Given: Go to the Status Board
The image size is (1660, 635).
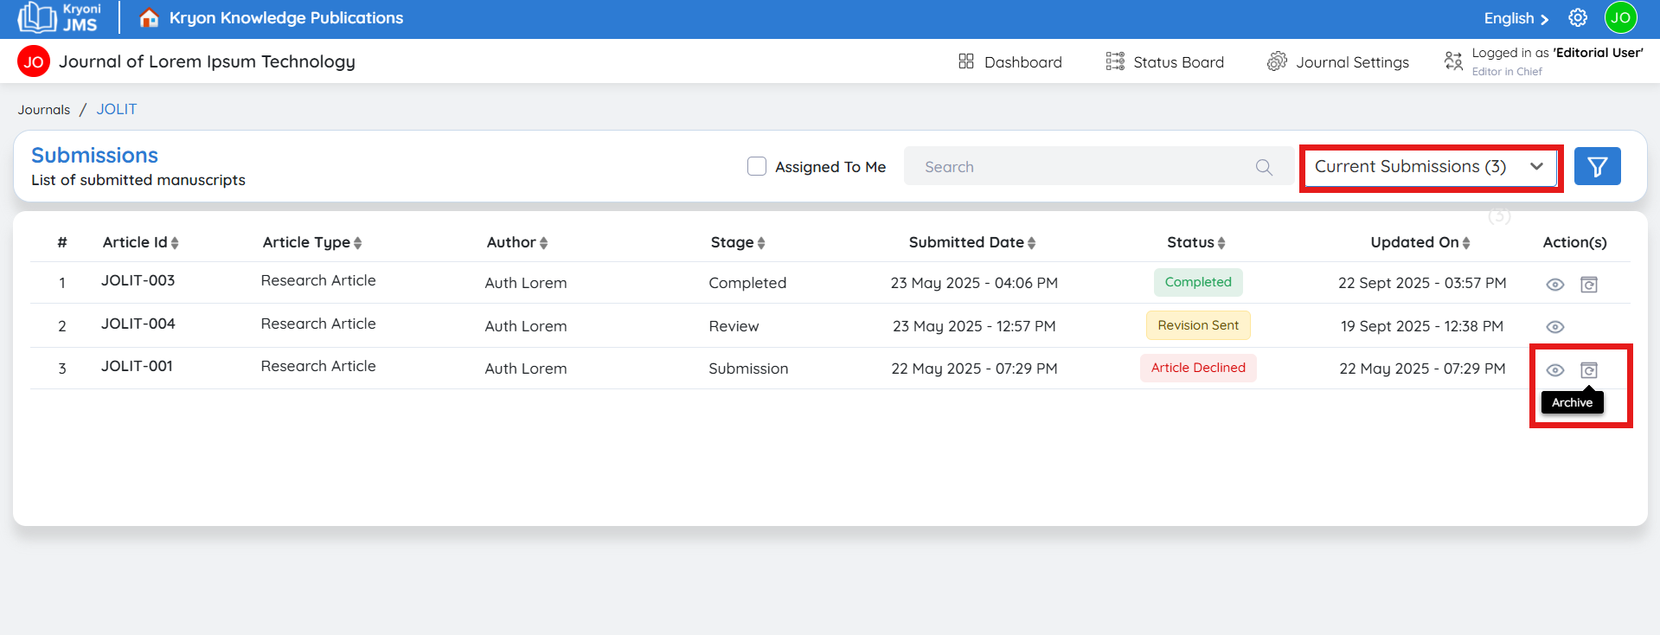Looking at the screenshot, I should pyautogui.click(x=1165, y=62).
